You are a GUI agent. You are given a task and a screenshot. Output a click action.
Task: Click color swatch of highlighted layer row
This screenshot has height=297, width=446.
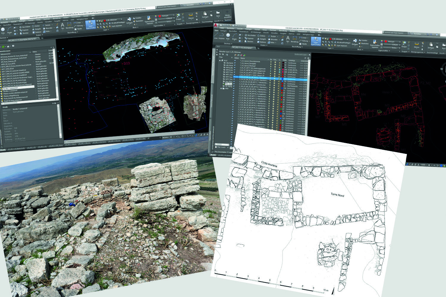pos(282,79)
